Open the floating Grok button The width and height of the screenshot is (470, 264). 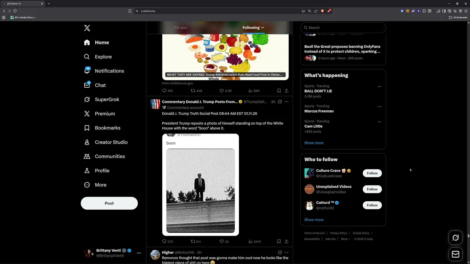(455, 238)
